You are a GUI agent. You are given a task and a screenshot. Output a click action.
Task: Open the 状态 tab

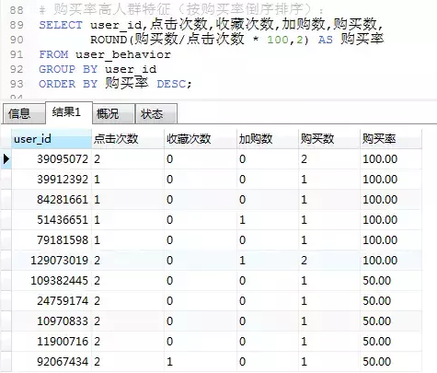pos(155,114)
